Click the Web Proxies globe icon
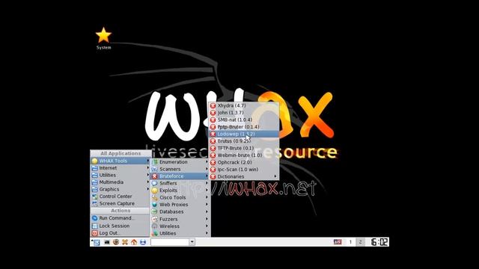 pyautogui.click(x=155, y=204)
